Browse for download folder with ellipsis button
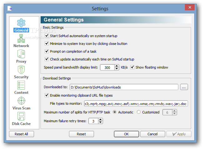 [184, 87]
